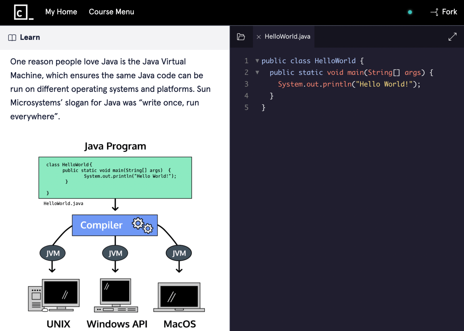Click the Fork branch icon
Viewport: 464px width, 331px height.
tap(434, 12)
